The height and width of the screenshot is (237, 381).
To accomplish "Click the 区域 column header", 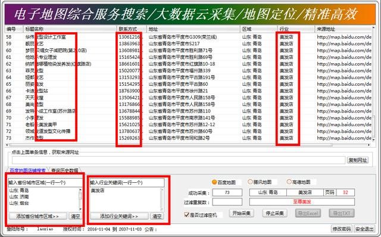I will coord(258,29).
